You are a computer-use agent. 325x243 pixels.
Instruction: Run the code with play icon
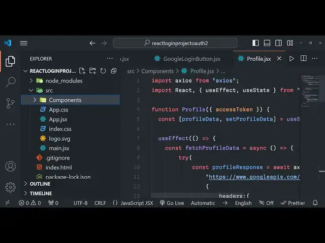(291, 59)
